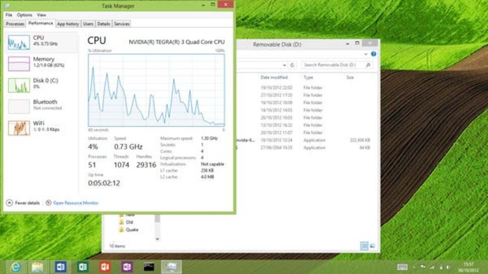The height and width of the screenshot is (274, 488).
Task: Select the Memory item in Task Manager
Action: [41, 63]
